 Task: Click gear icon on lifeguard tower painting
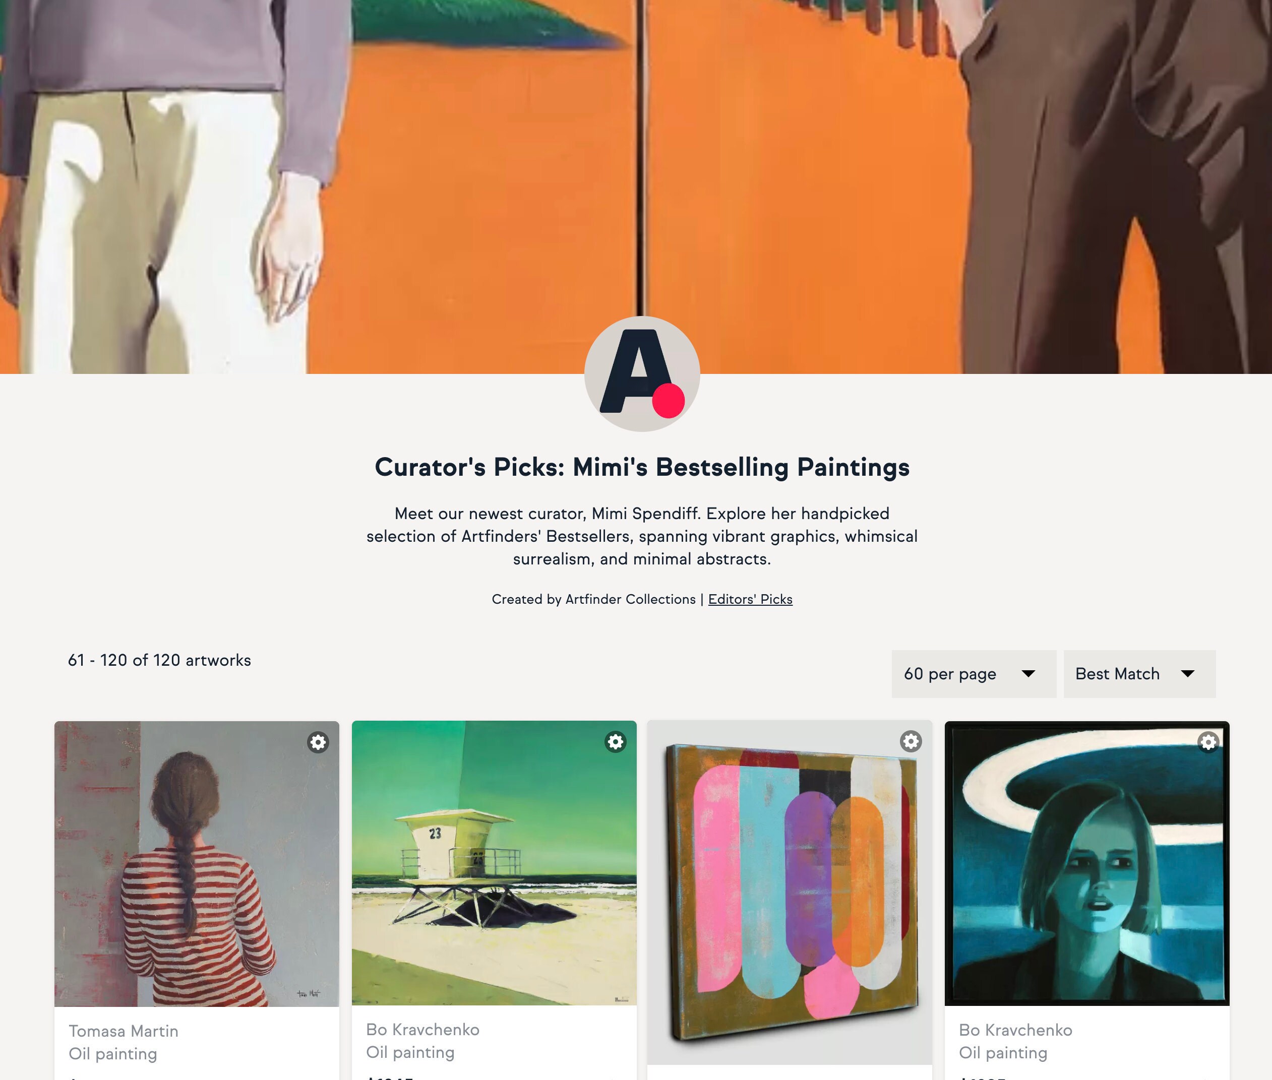[616, 741]
